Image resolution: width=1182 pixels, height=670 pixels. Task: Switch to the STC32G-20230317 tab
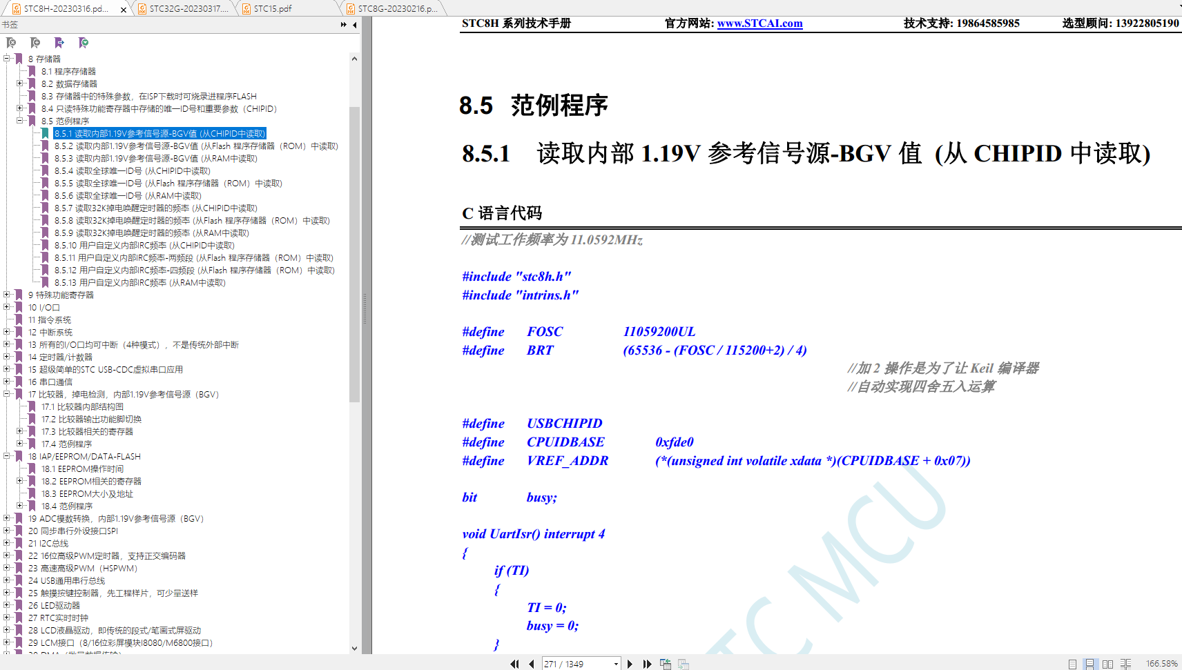click(184, 8)
